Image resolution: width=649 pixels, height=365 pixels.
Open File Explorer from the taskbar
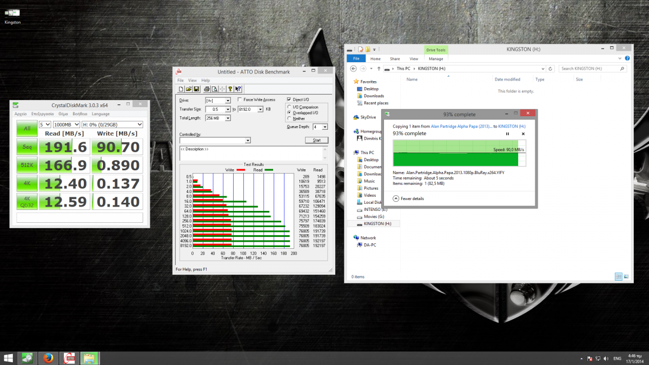(x=89, y=358)
